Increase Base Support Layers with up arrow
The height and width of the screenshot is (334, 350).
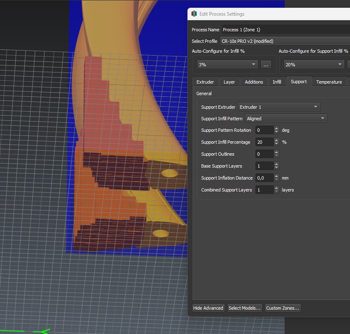pos(276,164)
